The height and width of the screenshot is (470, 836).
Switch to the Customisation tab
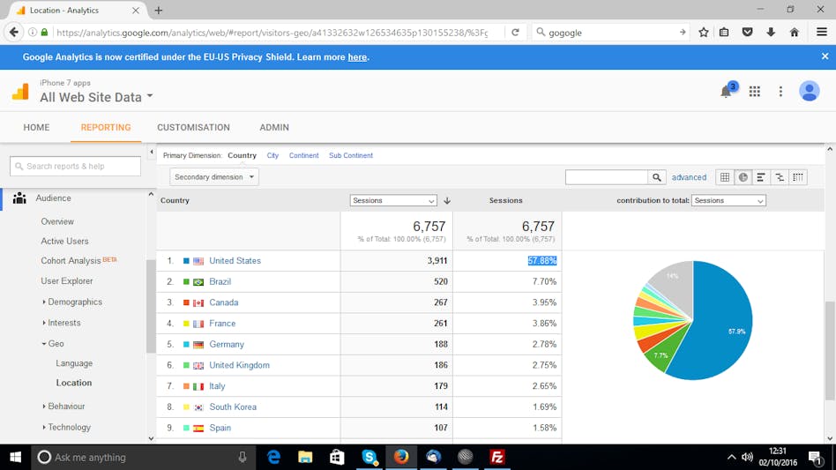pyautogui.click(x=193, y=128)
